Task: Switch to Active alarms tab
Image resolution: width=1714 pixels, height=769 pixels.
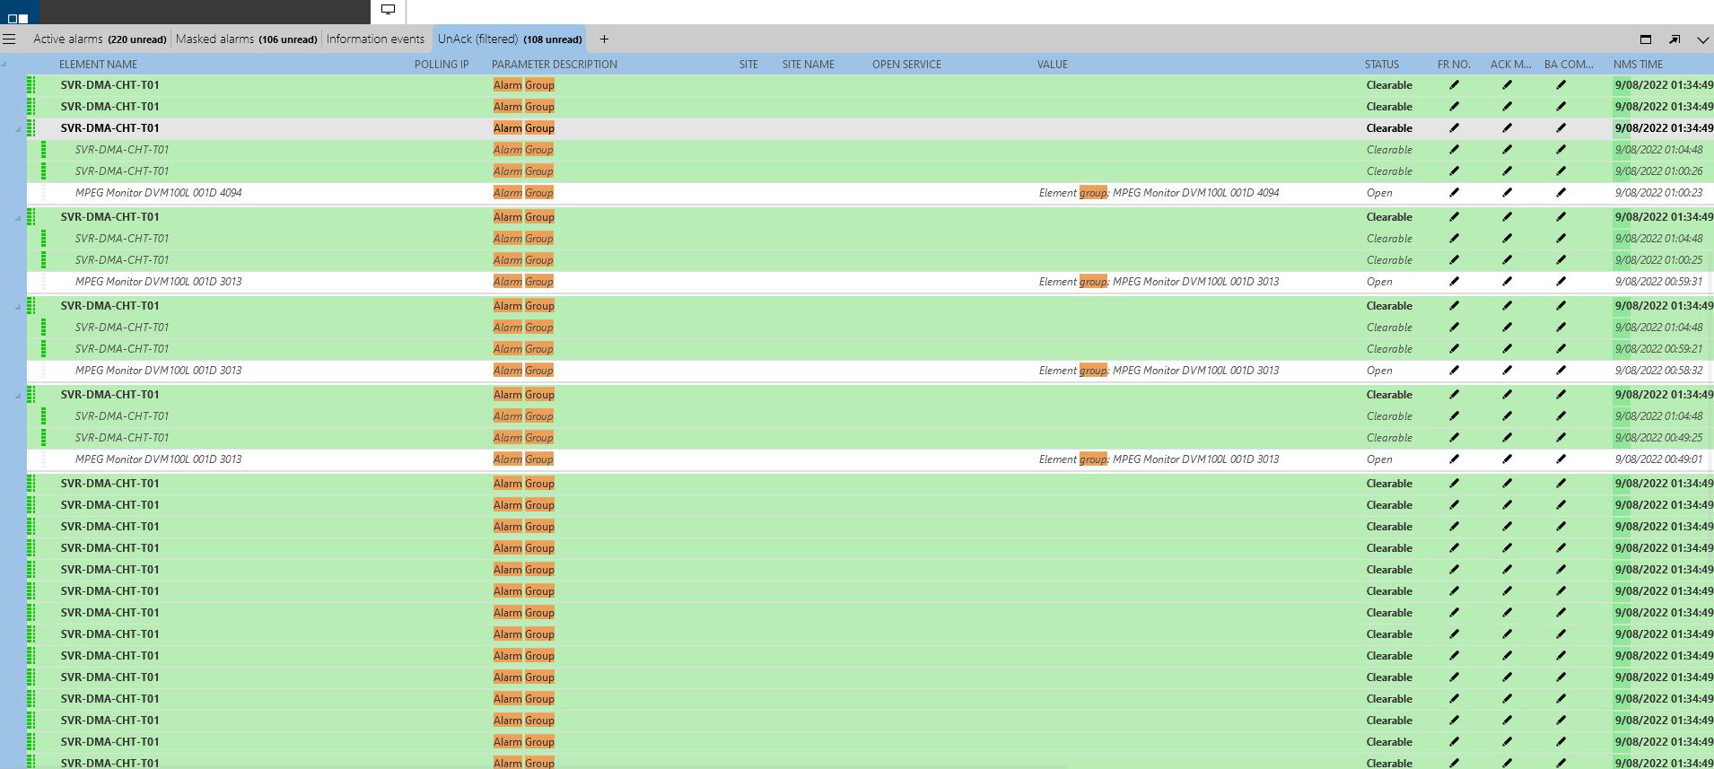Action: (100, 39)
